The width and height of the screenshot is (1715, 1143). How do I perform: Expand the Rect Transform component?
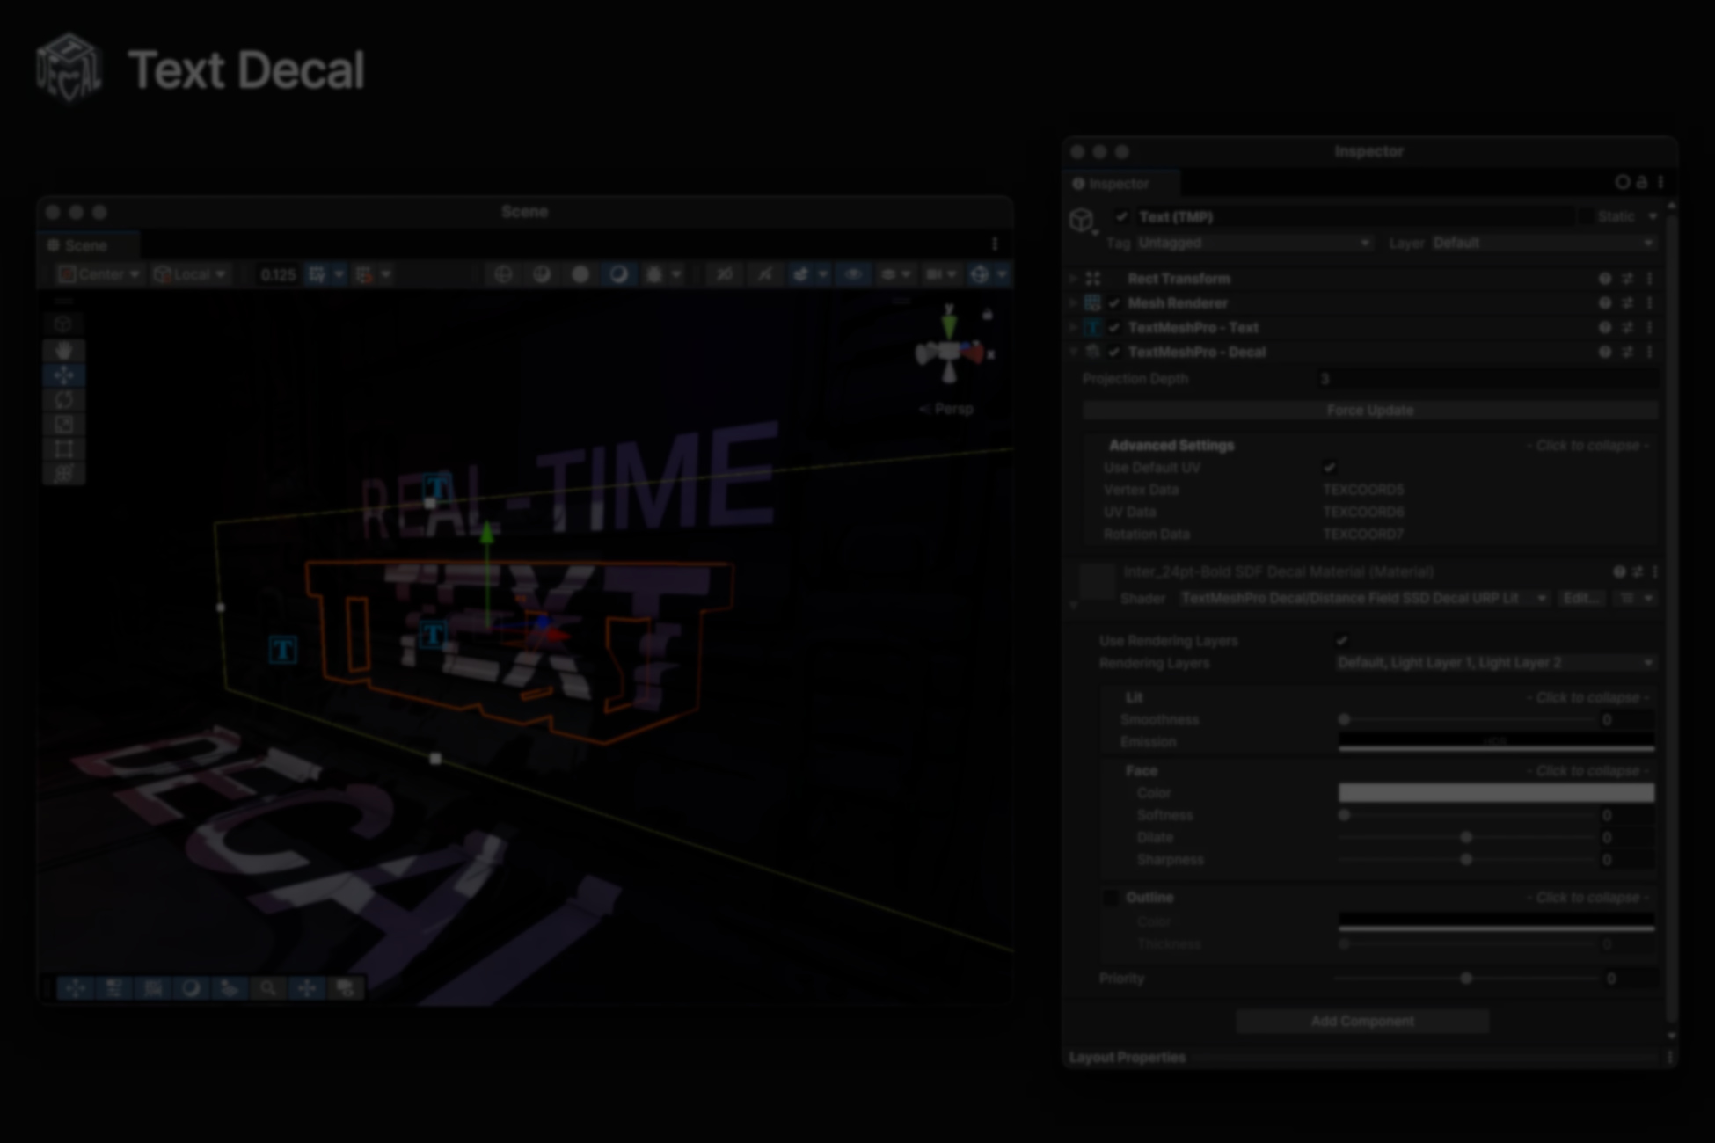1073,279
